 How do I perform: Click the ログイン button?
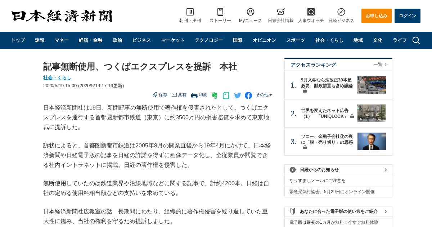click(408, 16)
